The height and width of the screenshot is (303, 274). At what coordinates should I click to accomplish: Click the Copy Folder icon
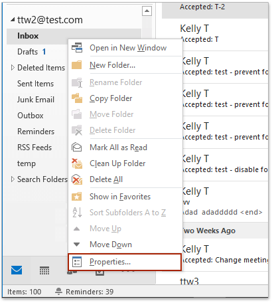[77, 98]
